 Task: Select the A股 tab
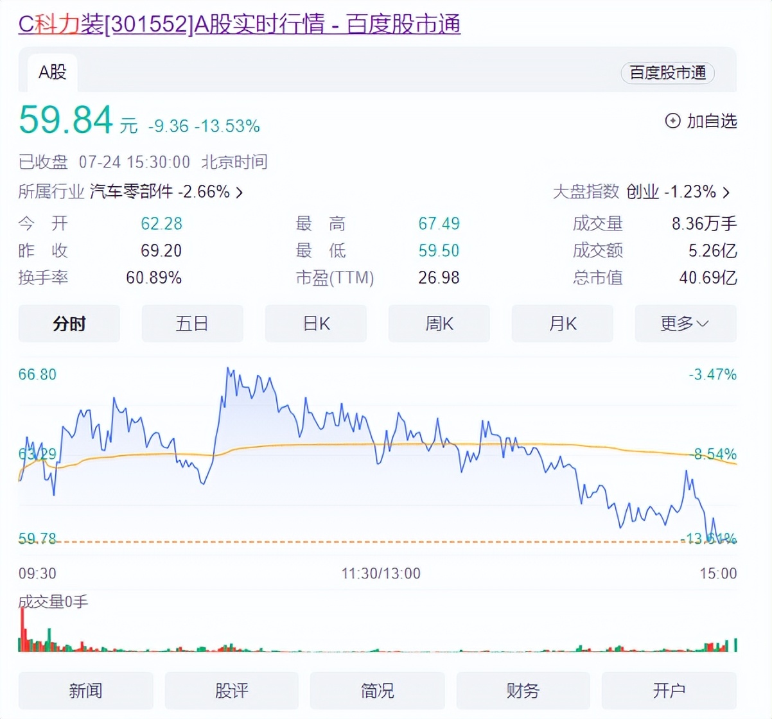tap(52, 72)
